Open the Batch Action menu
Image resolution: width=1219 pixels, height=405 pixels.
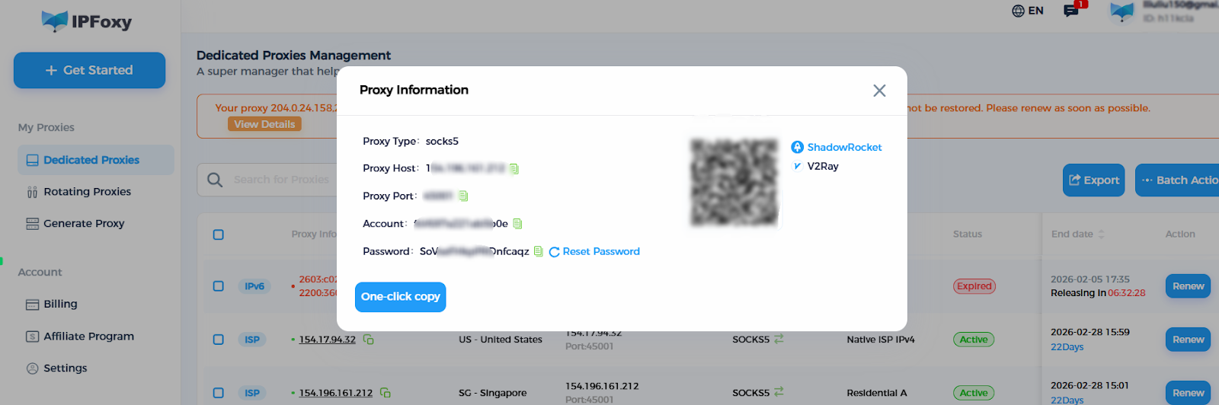pyautogui.click(x=1179, y=180)
